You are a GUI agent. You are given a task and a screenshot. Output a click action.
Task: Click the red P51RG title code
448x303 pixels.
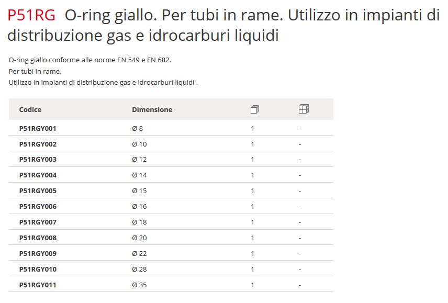(31, 15)
